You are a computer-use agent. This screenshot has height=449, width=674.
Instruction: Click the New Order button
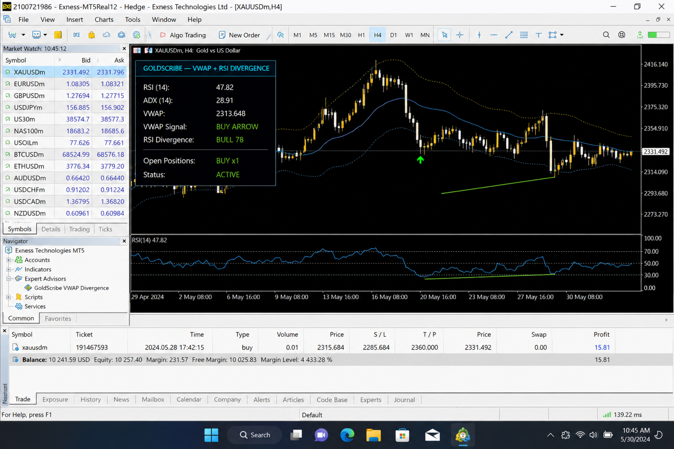pyautogui.click(x=239, y=35)
